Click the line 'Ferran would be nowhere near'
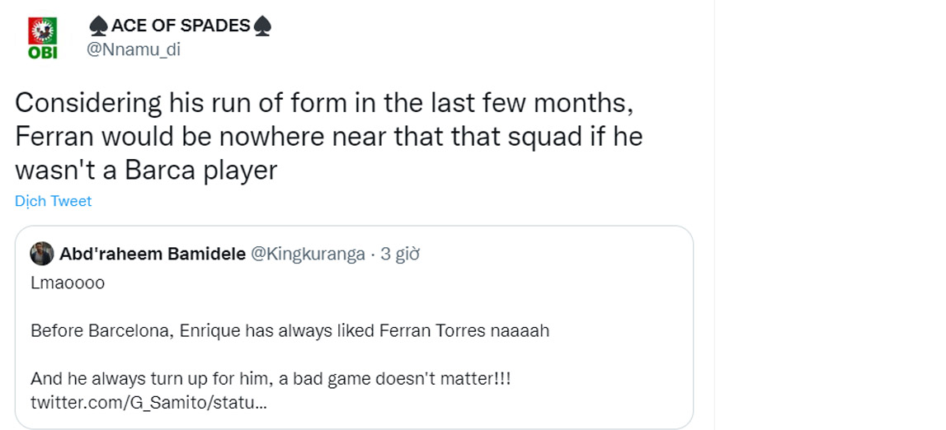Viewport: 946px width, 430px height. pos(328,137)
